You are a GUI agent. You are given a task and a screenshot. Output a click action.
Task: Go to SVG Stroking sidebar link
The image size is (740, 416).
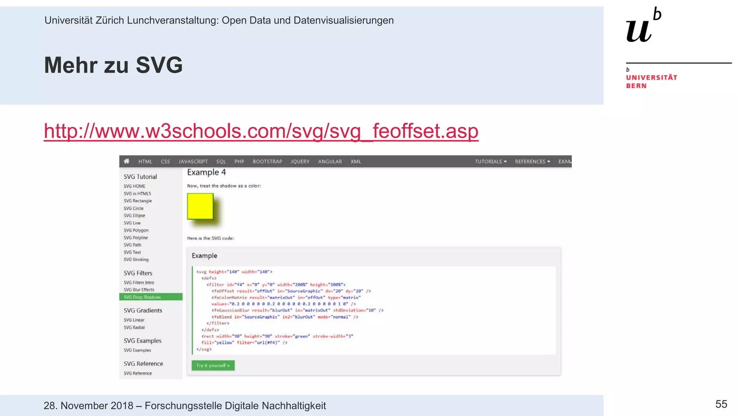(136, 260)
